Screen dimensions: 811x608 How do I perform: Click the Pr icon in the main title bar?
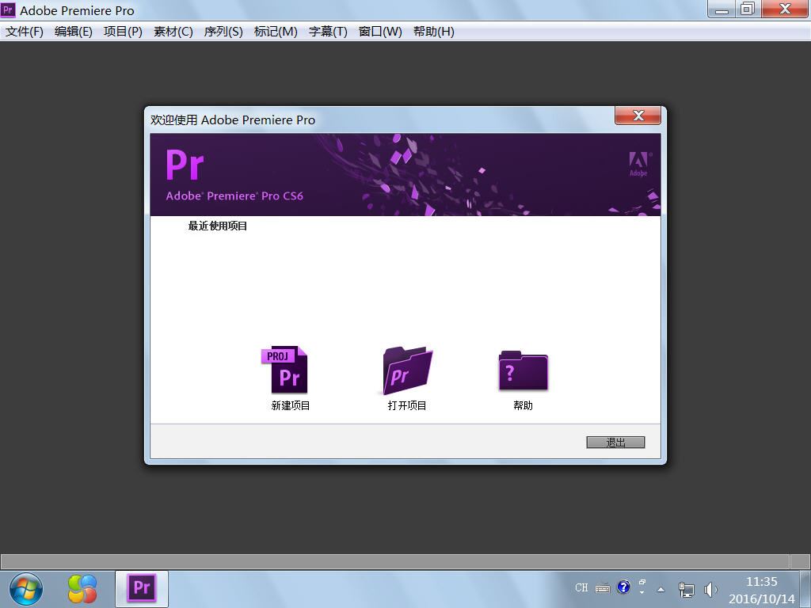(x=8, y=9)
